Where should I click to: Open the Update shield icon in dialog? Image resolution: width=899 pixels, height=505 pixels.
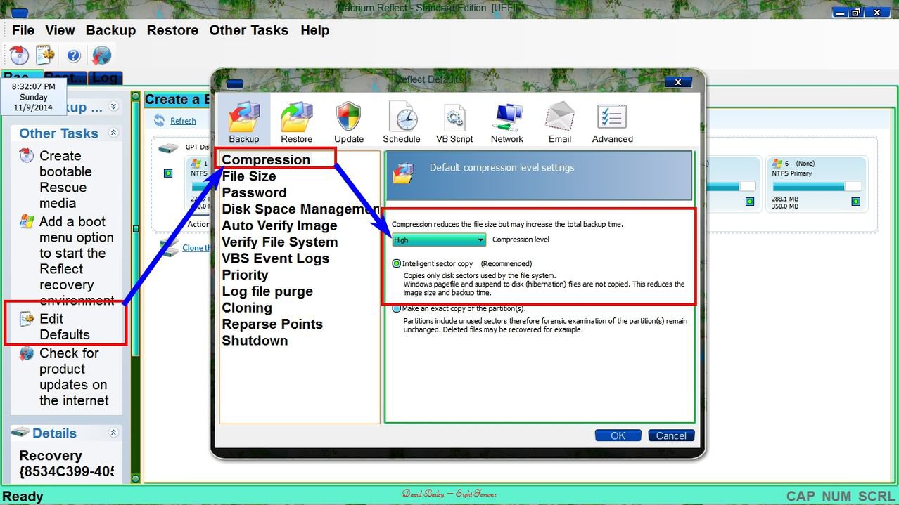pyautogui.click(x=349, y=116)
